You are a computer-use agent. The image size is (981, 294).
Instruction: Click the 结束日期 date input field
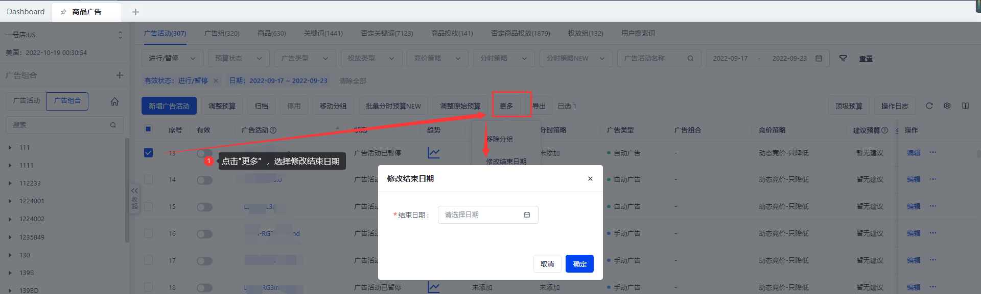(x=488, y=215)
